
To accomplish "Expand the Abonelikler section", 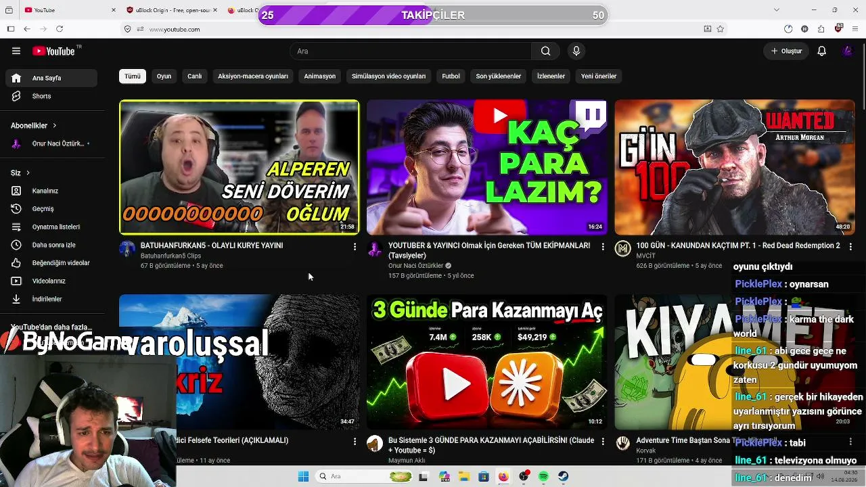I will (x=34, y=125).
